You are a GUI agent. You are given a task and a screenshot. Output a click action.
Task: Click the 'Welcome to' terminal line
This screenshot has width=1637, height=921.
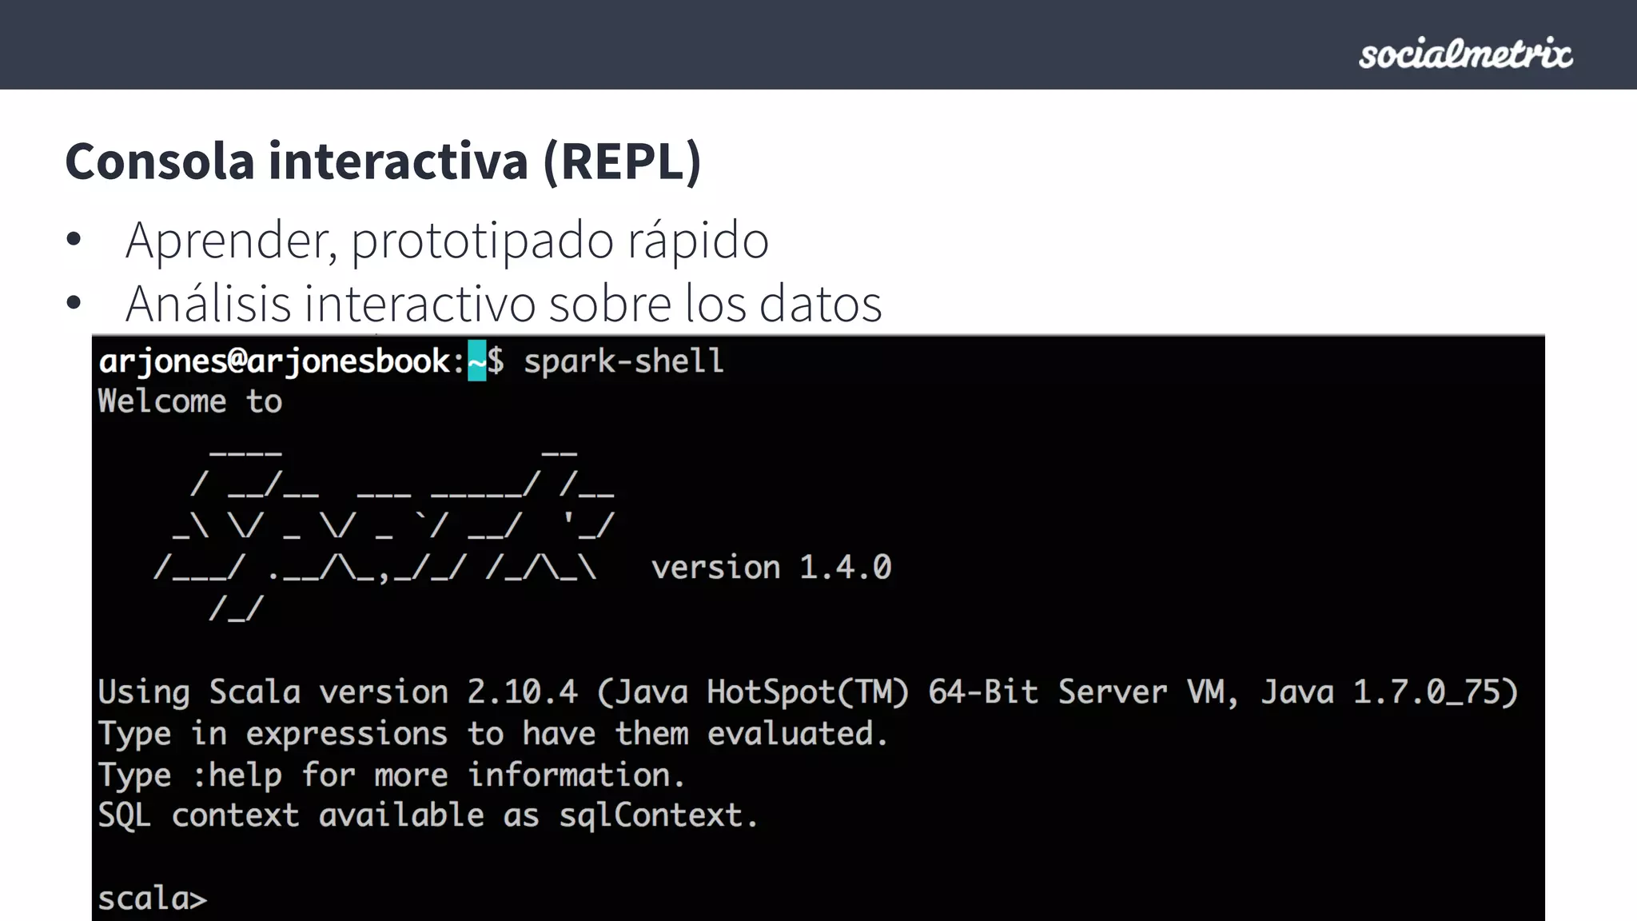pos(190,401)
